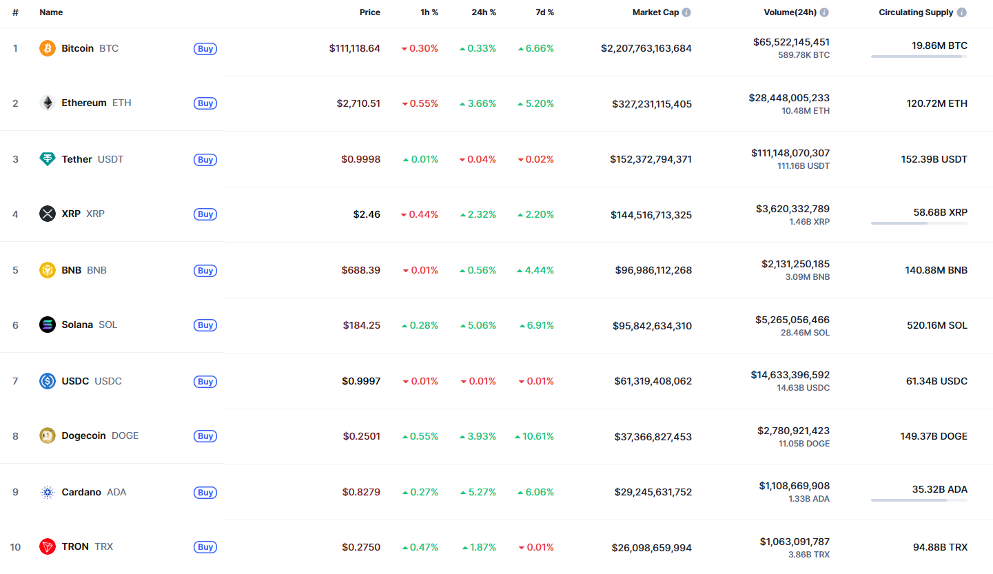Open the TRON name link
The width and height of the screenshot is (993, 574).
(x=75, y=546)
